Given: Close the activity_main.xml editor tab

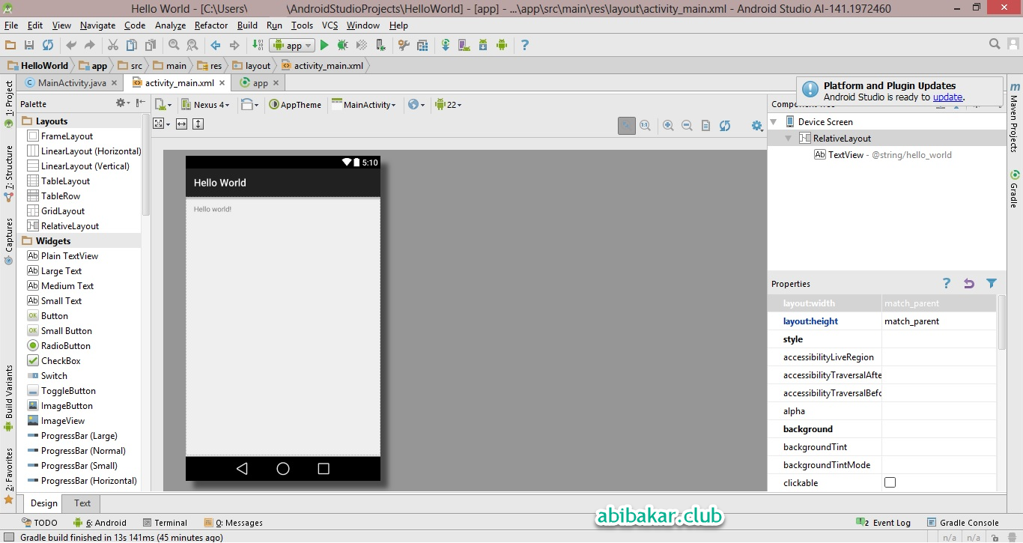Looking at the screenshot, I should 222,83.
